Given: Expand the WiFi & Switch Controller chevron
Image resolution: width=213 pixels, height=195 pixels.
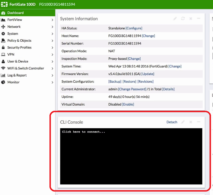Looking at the screenshot, I should (52, 69).
